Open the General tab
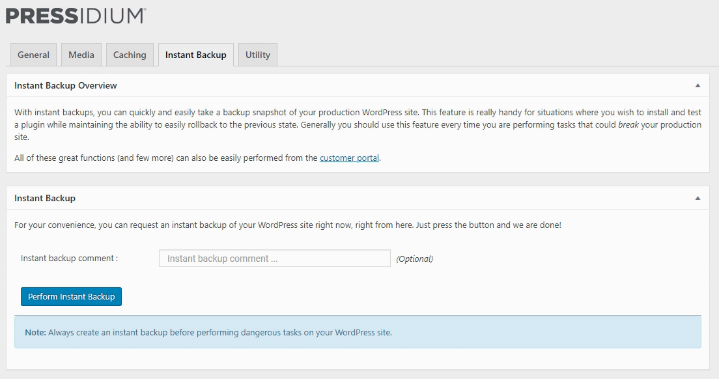Image resolution: width=719 pixels, height=379 pixels. click(x=33, y=55)
